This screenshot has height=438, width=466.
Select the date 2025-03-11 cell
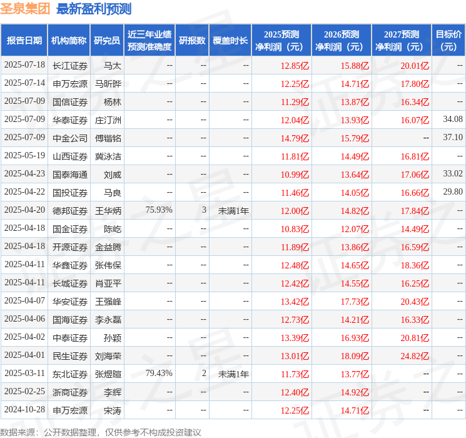[24, 373]
